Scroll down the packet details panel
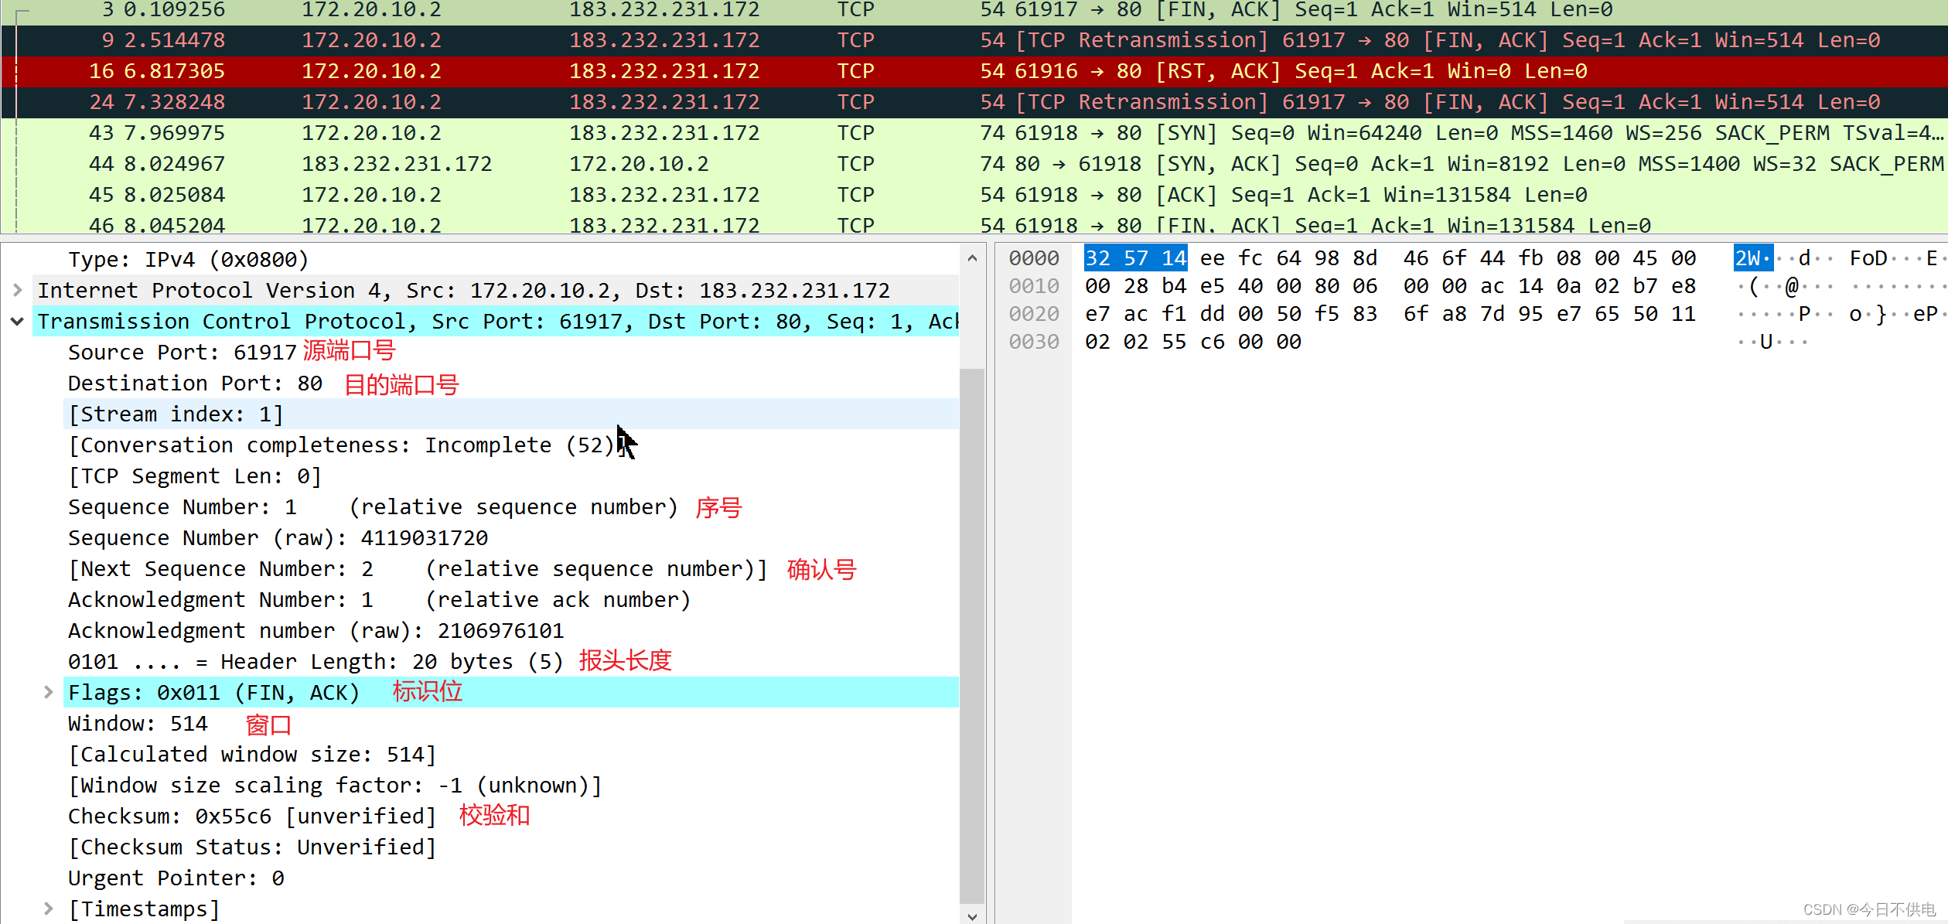Screen dimensions: 1948x924 [971, 914]
